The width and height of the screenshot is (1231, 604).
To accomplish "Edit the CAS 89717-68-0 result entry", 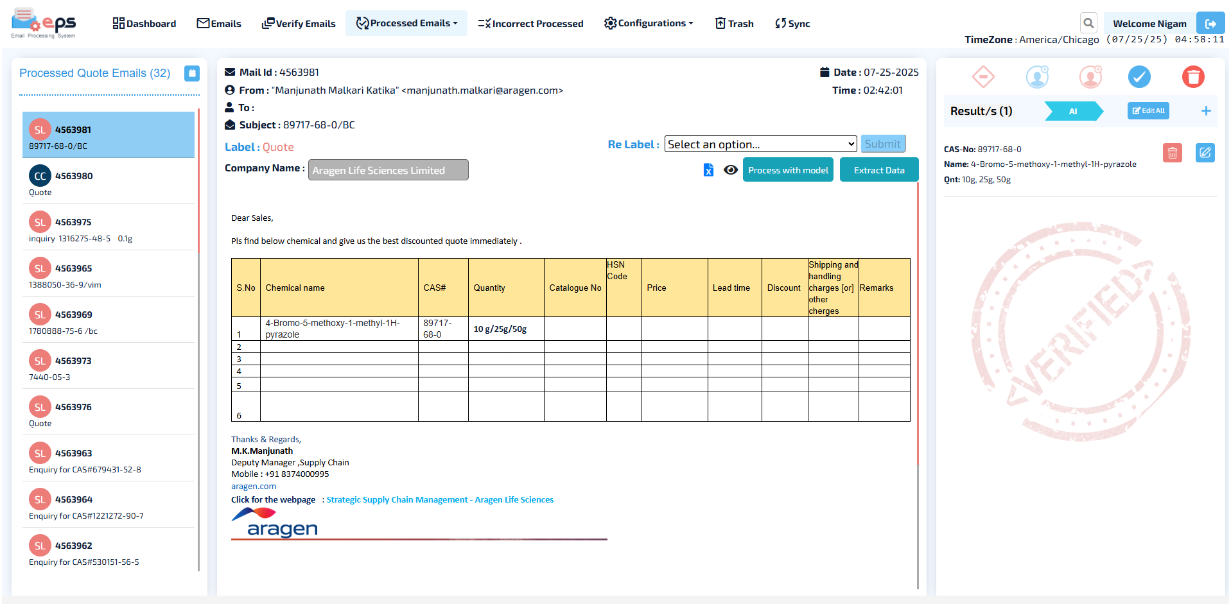I will 1205,153.
